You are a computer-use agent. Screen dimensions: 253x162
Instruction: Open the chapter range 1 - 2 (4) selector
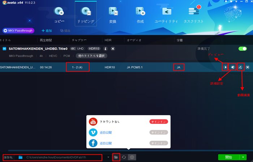pyautogui.click(x=78, y=67)
